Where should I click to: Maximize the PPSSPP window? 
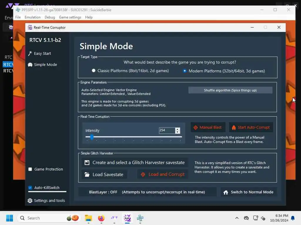275,10
